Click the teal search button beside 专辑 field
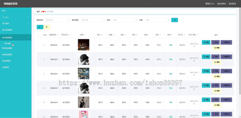The width and height of the screenshot is (241, 118). [x=175, y=20]
